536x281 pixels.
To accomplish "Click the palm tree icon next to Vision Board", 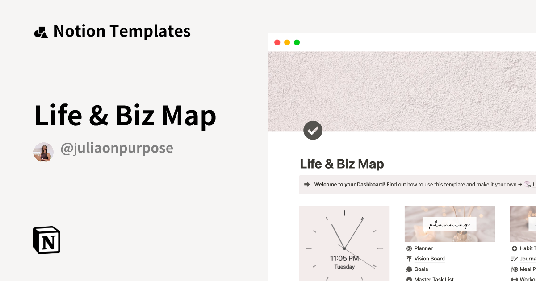I will 408,259.
